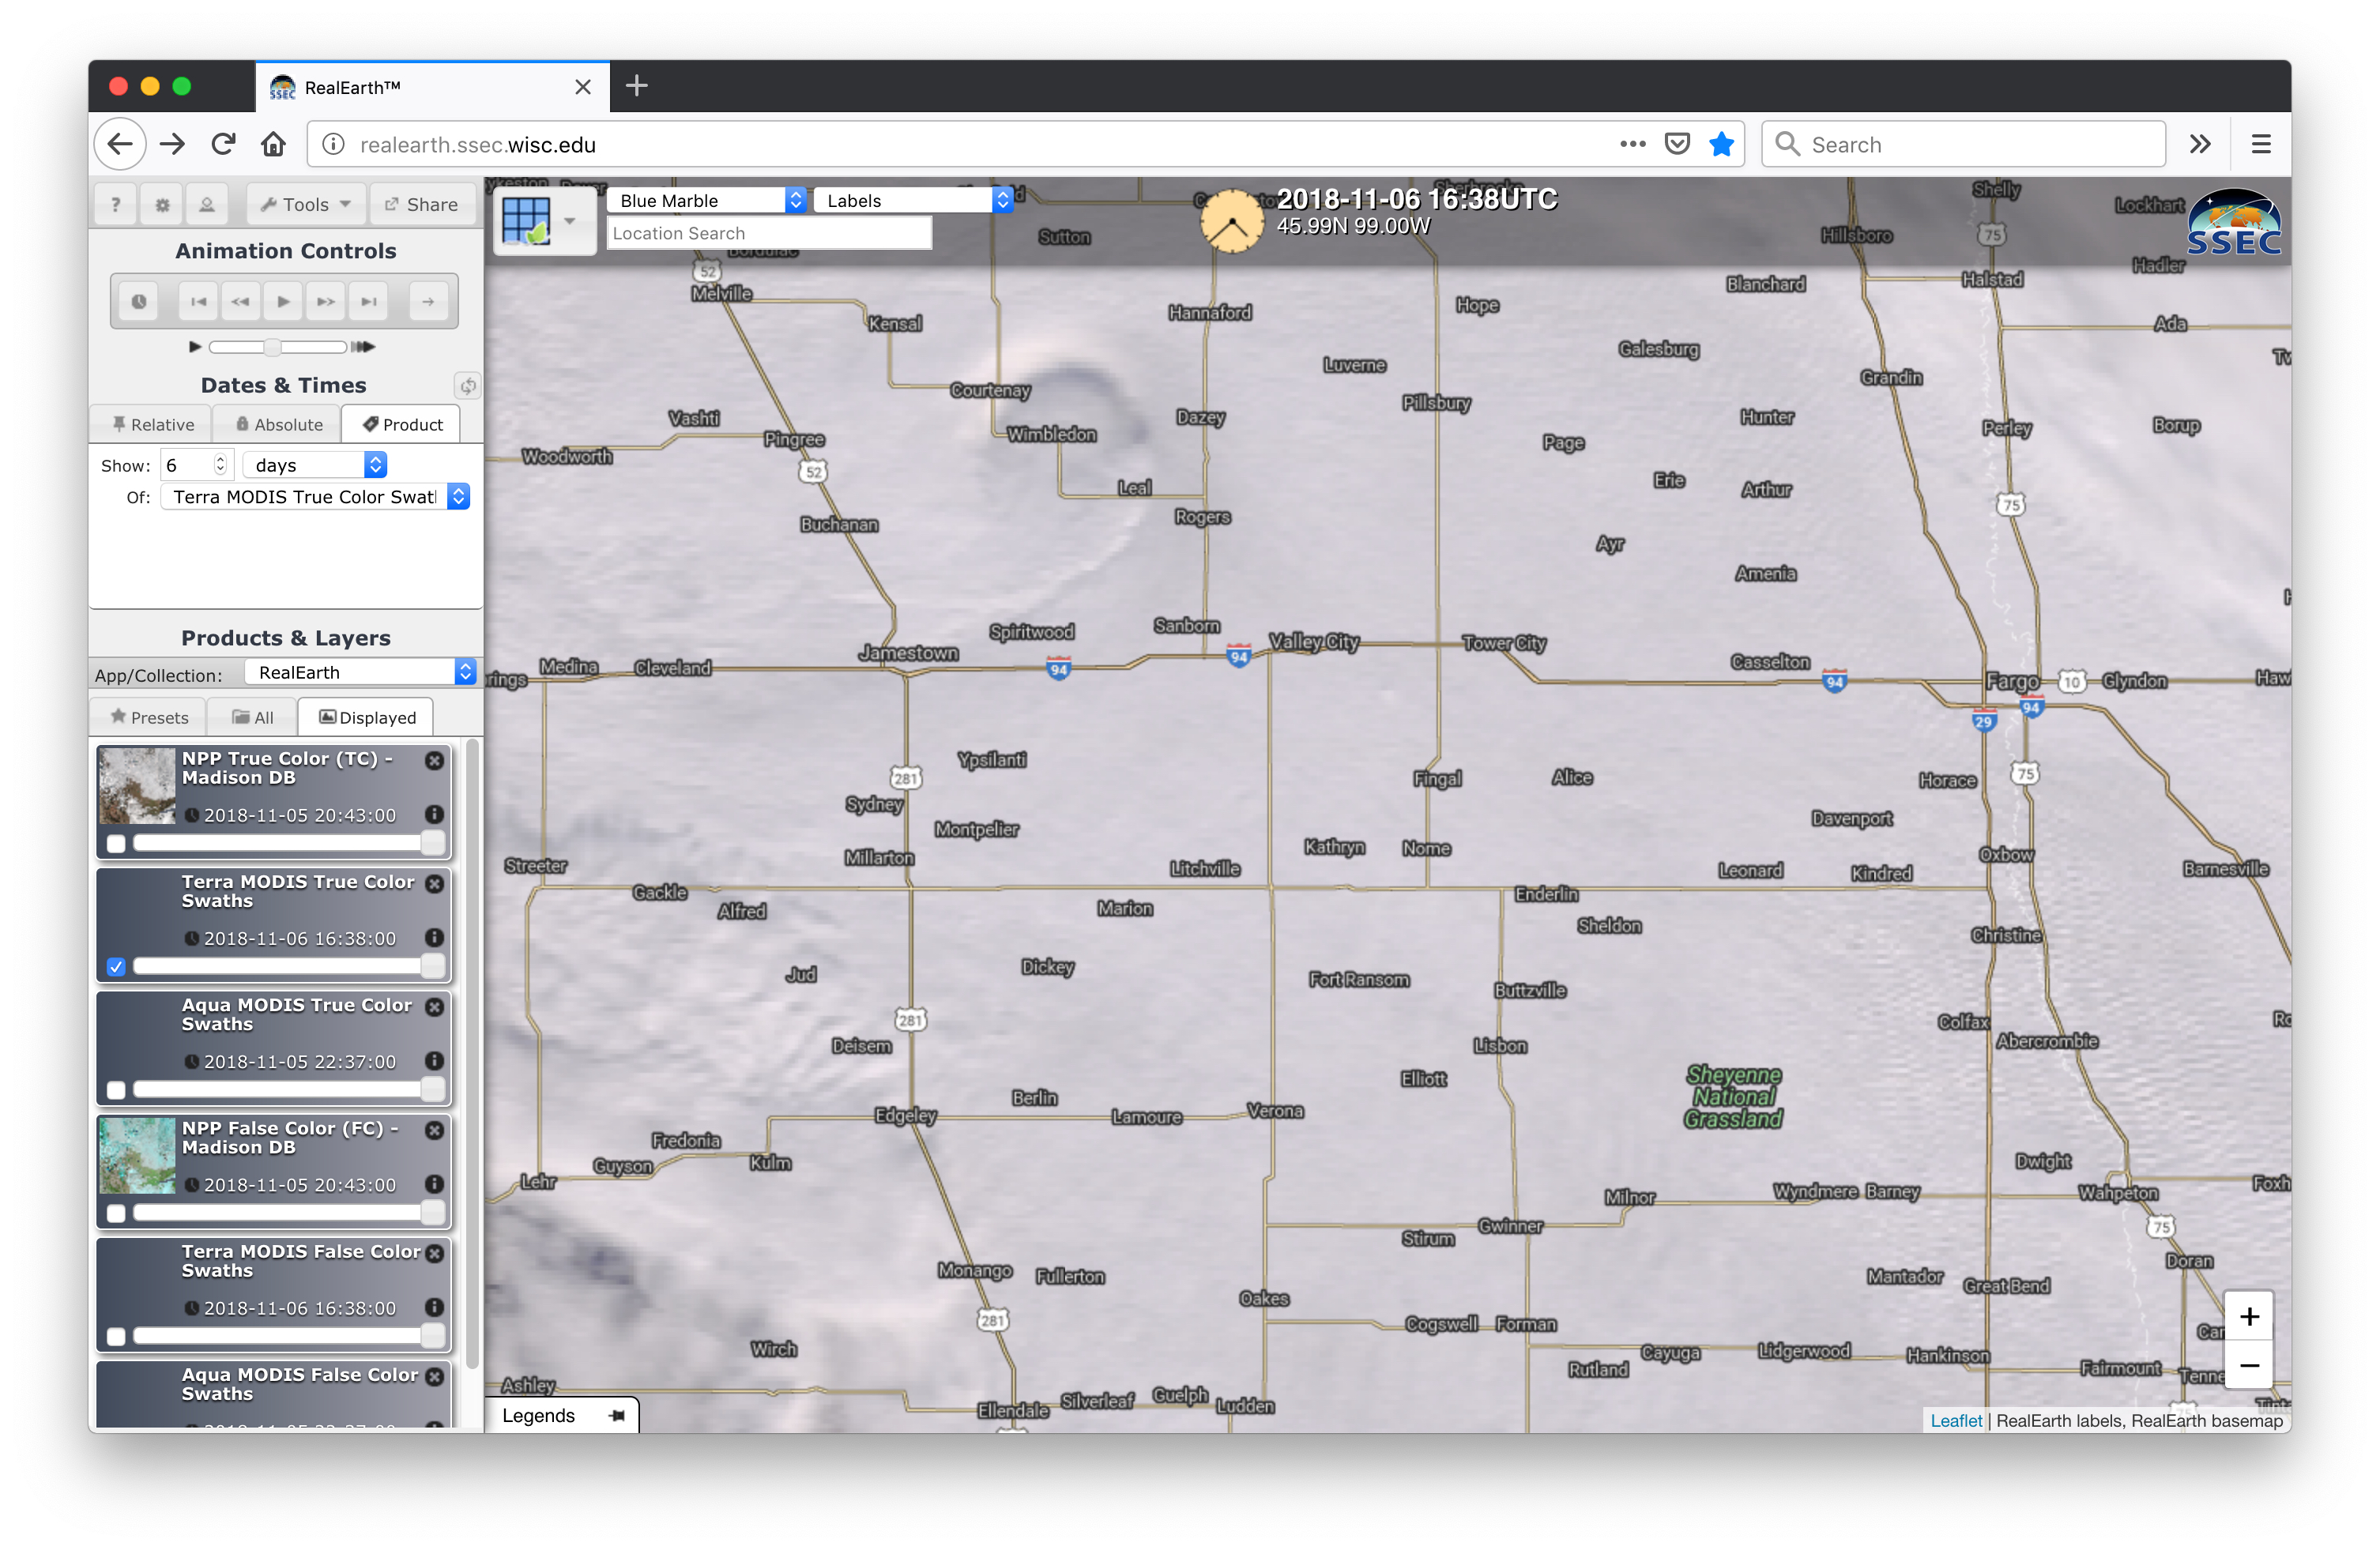Open the help question-mark button
Image resolution: width=2380 pixels, height=1550 pixels.
116,204
